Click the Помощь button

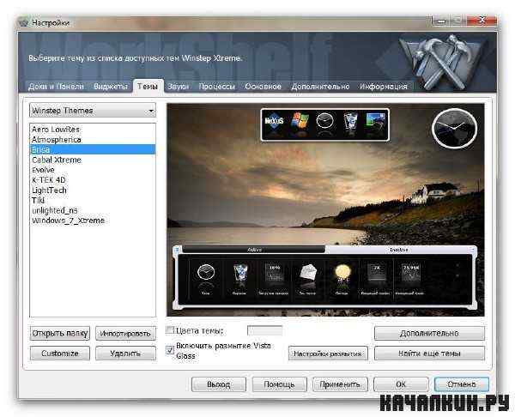[279, 384]
